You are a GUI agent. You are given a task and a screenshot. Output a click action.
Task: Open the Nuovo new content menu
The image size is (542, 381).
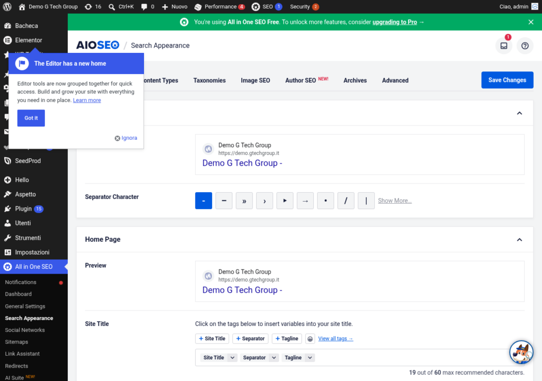[x=175, y=6]
